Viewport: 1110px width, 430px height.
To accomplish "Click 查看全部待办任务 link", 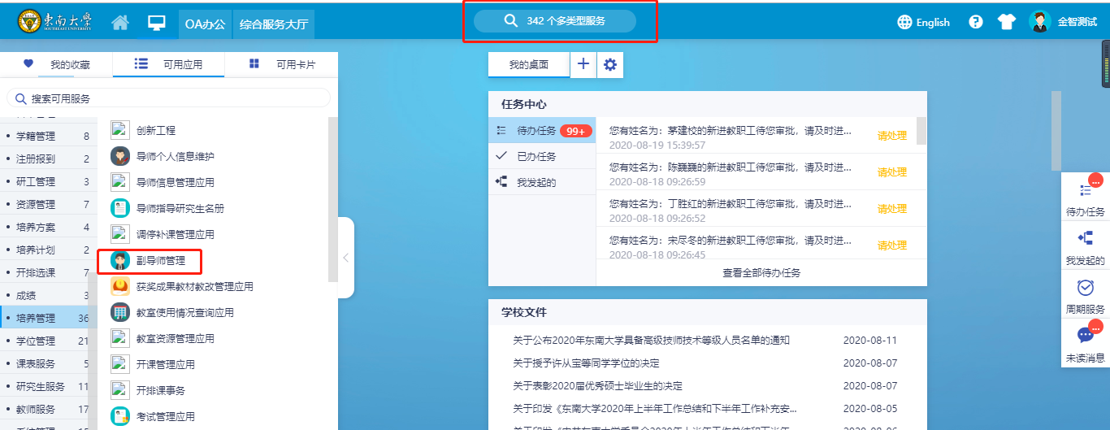I will coord(761,273).
